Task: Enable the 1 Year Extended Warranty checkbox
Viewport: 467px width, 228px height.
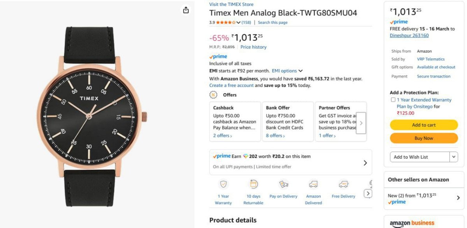Action: [x=393, y=100]
